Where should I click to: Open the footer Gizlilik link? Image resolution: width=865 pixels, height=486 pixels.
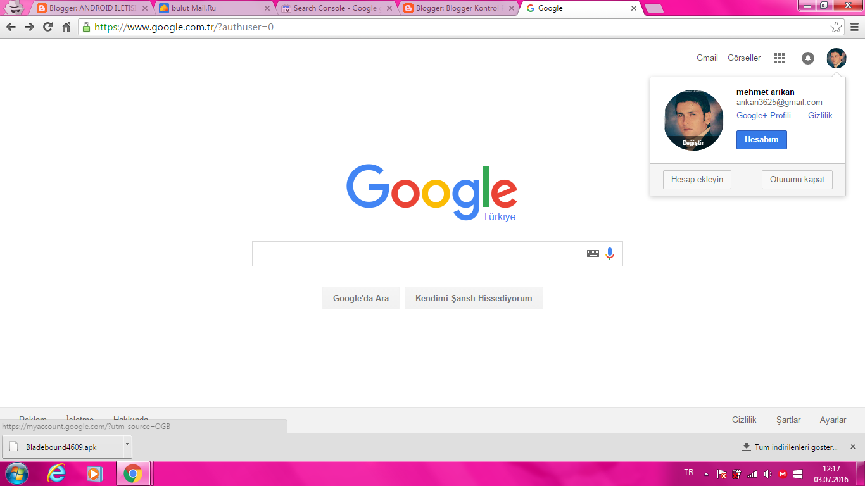click(744, 420)
